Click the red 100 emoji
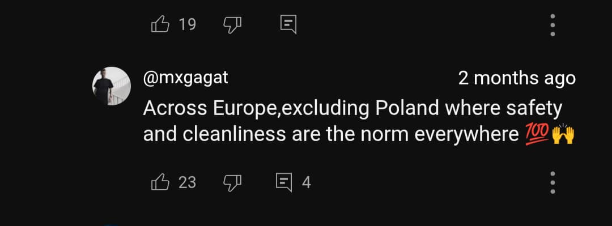The height and width of the screenshot is (226, 612). [x=537, y=135]
